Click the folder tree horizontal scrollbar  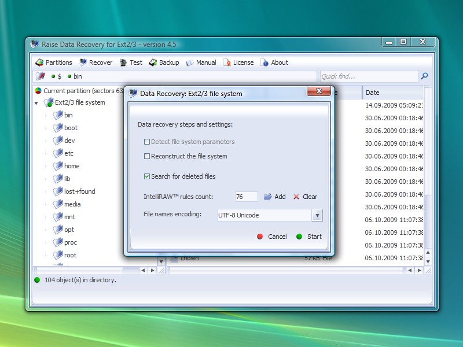[87, 270]
